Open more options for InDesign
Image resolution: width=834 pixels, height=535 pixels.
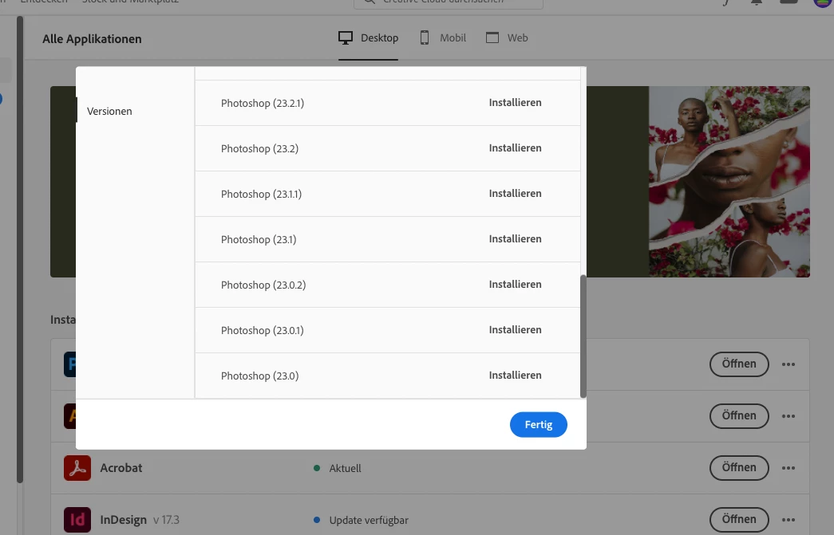pyautogui.click(x=789, y=520)
